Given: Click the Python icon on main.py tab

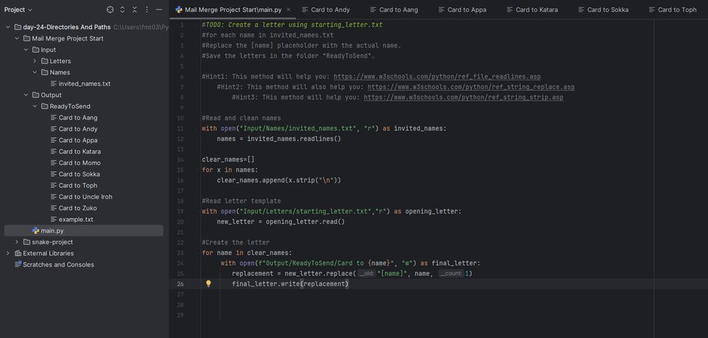Looking at the screenshot, I should coord(179,9).
